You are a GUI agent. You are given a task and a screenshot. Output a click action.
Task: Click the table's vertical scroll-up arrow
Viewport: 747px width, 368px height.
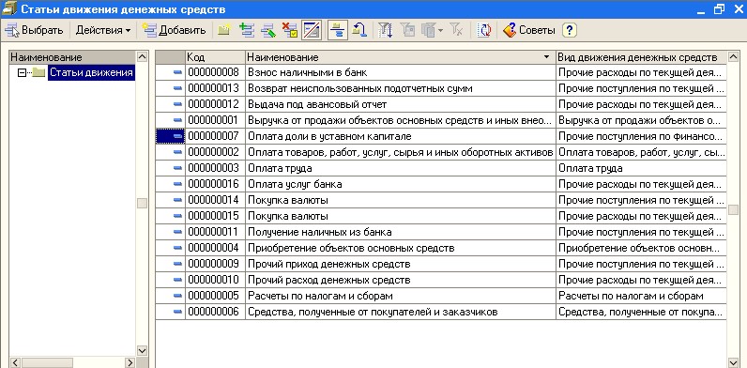click(x=733, y=56)
